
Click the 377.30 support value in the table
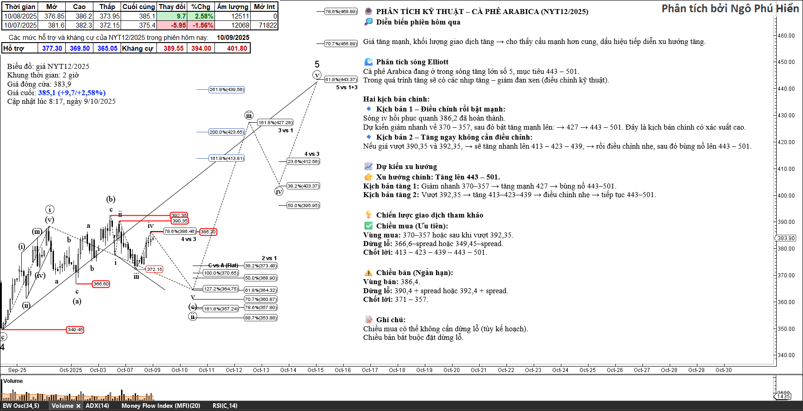[x=52, y=48]
